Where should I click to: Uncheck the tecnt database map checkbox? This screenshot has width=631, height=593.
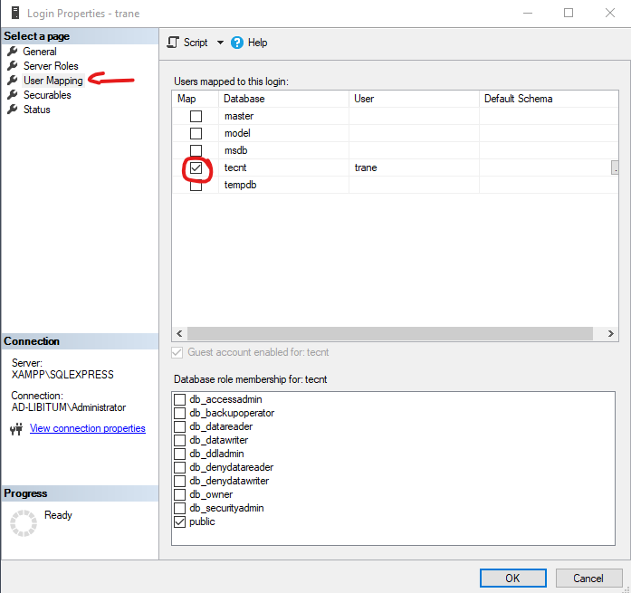coord(196,167)
